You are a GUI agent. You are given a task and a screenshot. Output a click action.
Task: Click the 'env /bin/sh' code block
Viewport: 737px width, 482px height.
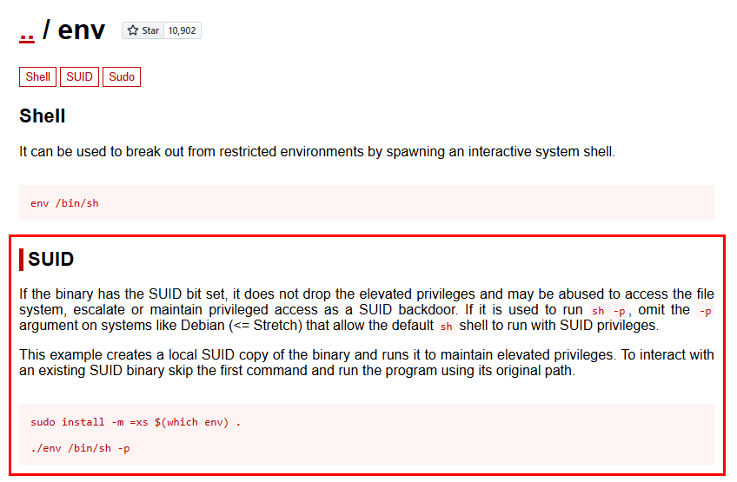(367, 203)
